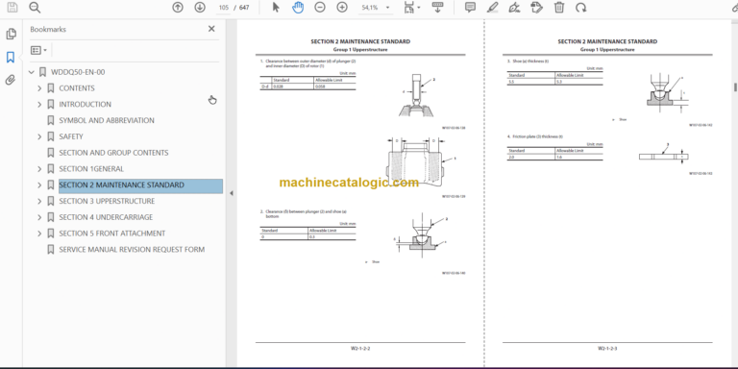Open SYMBOL AND ABBREVIATION bookmark
This screenshot has width=738, height=369.
[x=107, y=120]
